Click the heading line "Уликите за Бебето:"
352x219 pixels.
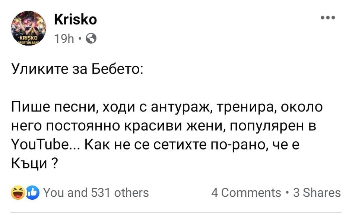(x=76, y=70)
